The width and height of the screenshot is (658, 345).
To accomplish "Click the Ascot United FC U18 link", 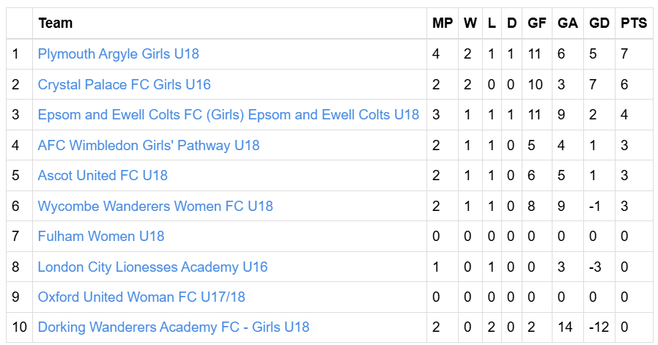I will (103, 176).
